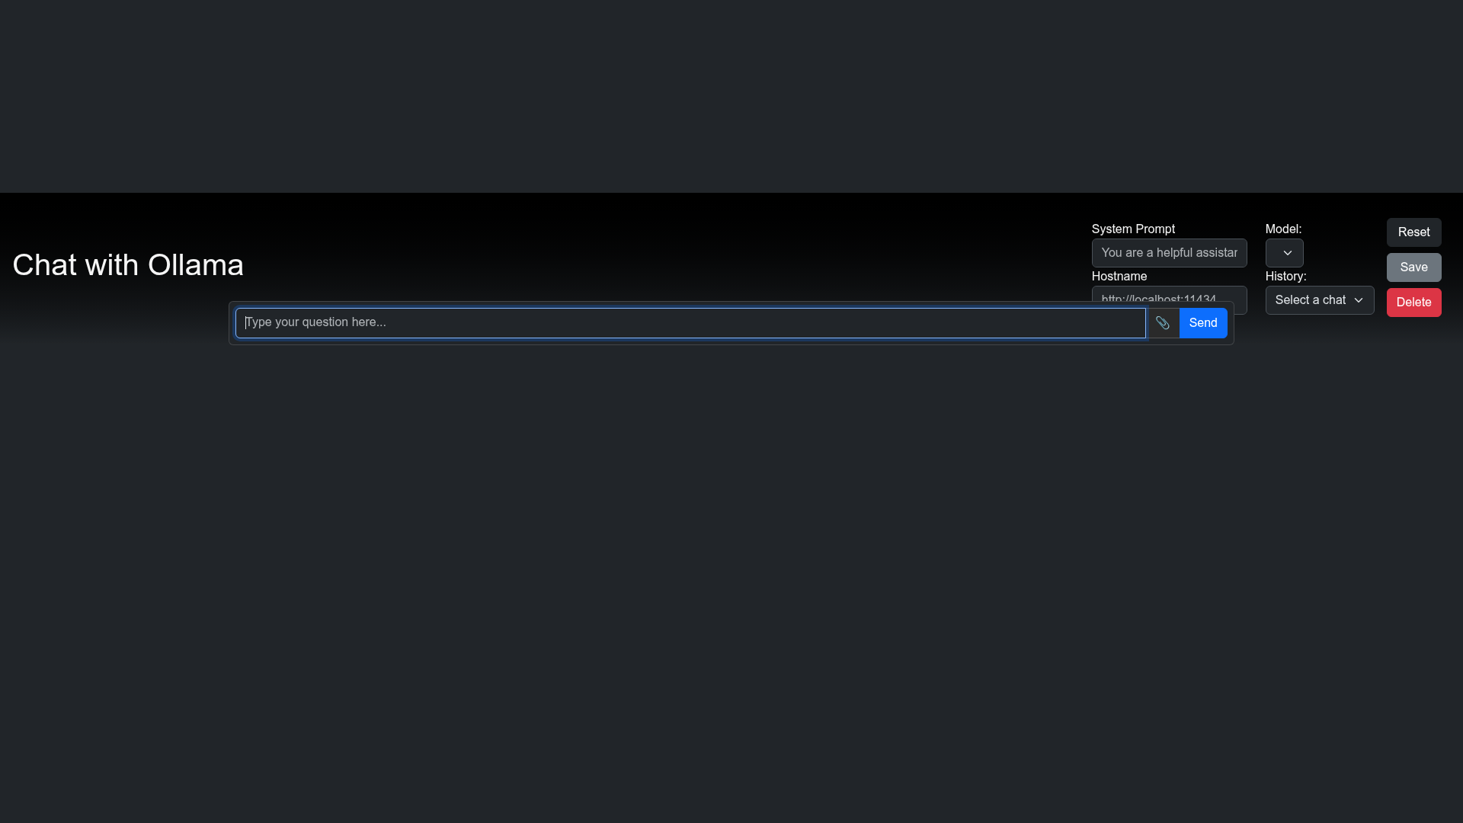Viewport: 1463px width, 823px height.
Task: Click the question input box
Action: coord(690,323)
